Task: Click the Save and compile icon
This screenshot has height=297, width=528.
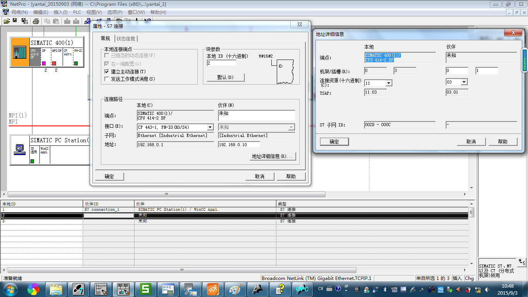Action: [x=24, y=21]
